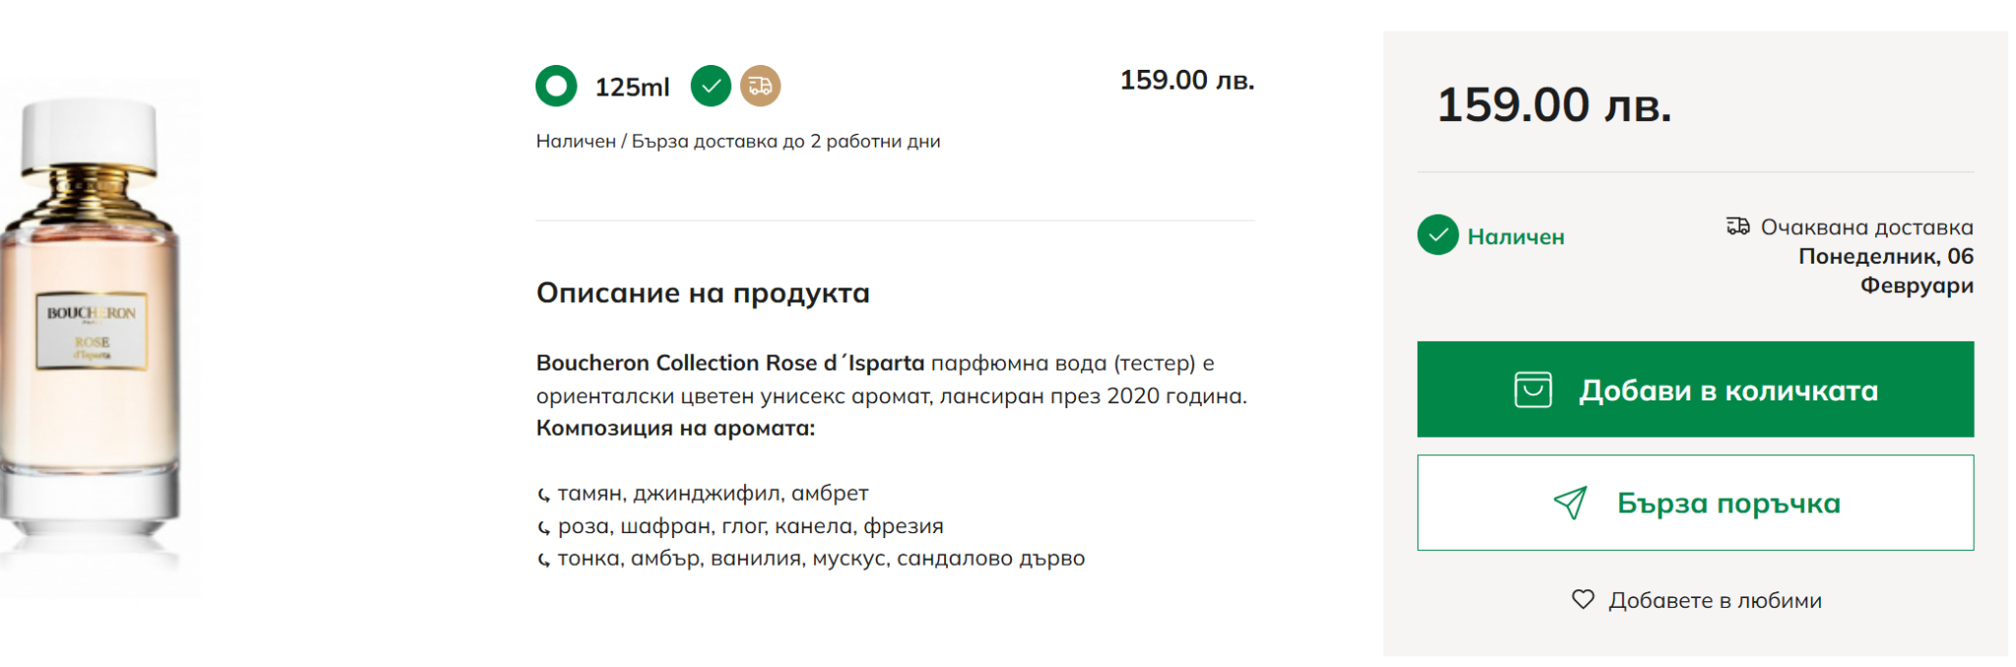This screenshot has width=2016, height=667.
Task: Click the note icon before тонка line
Action: [543, 561]
